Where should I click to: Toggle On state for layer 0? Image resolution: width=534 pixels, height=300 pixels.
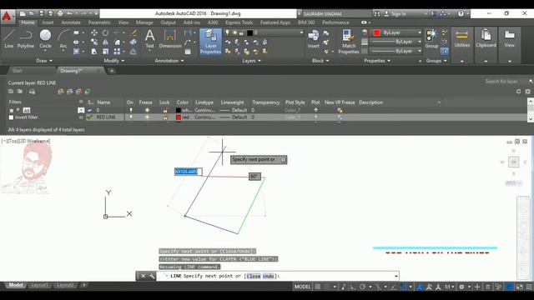point(131,110)
